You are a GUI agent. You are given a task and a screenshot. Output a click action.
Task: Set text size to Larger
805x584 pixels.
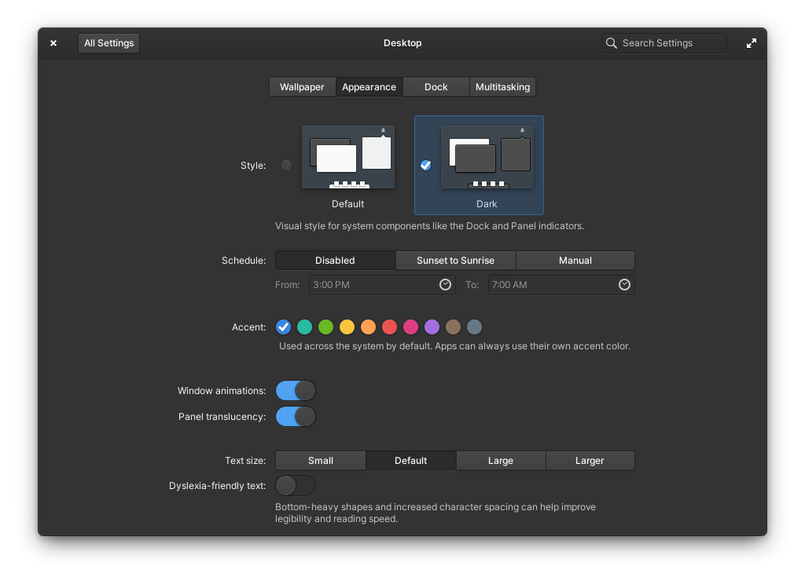(590, 460)
